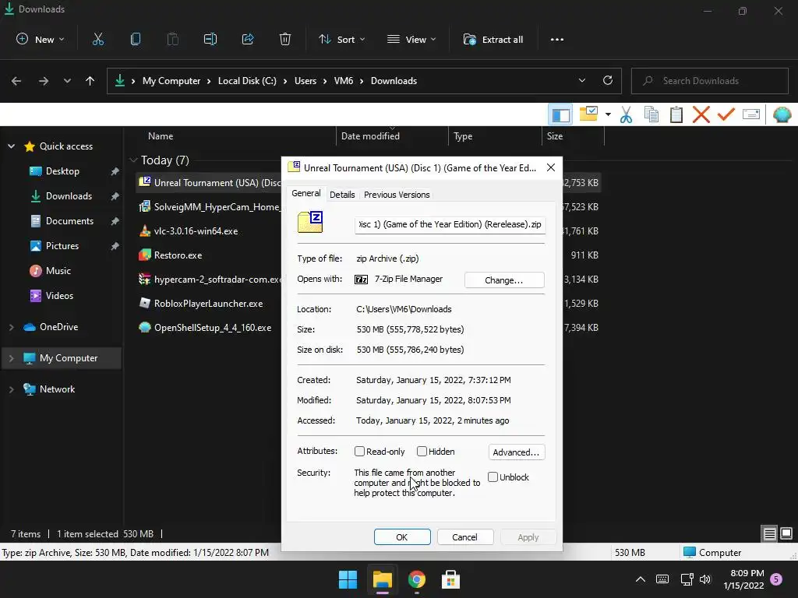Image resolution: width=798 pixels, height=598 pixels.
Task: Open Folder Options icon dropdown arrow
Action: click(608, 114)
